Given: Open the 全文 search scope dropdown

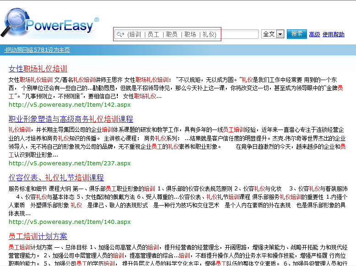Looking at the screenshot, I should click(268, 34).
